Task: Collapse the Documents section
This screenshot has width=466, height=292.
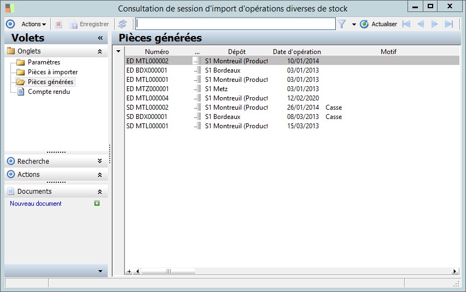Action: click(100, 192)
